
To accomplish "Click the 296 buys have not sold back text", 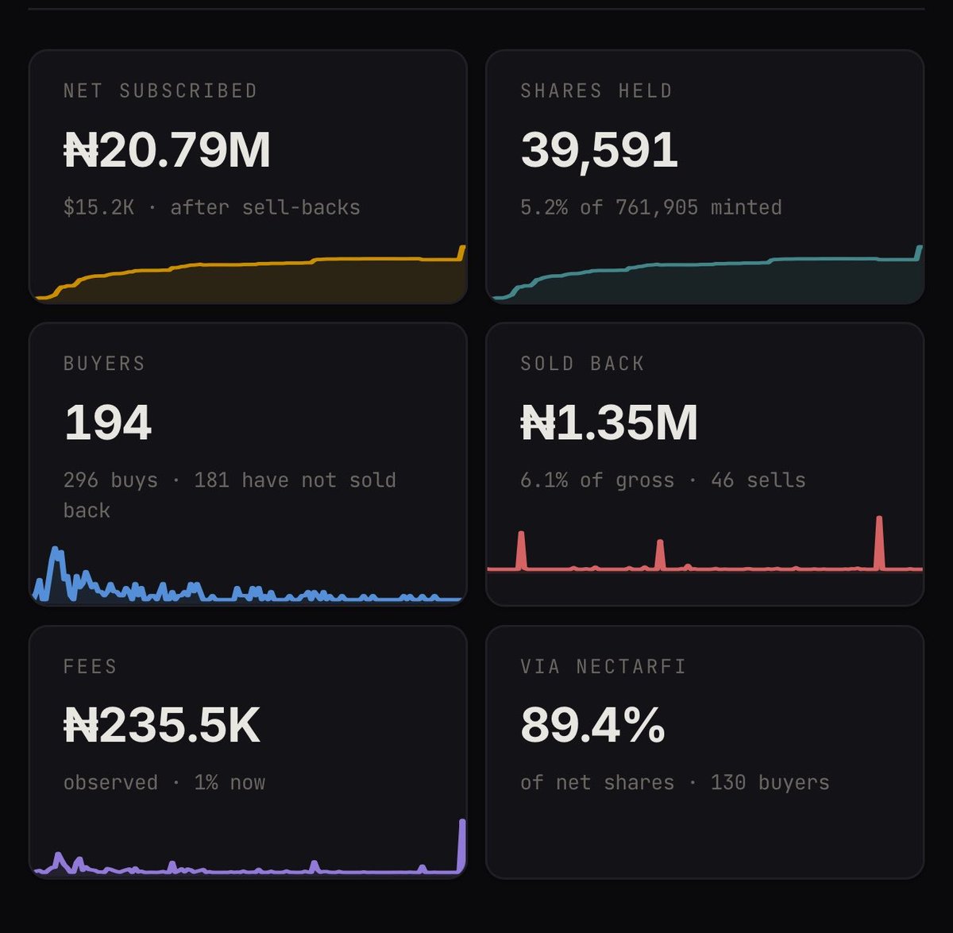I will coord(230,495).
